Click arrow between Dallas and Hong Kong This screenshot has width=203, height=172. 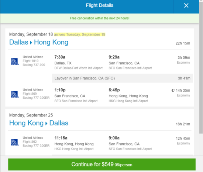[31, 43]
